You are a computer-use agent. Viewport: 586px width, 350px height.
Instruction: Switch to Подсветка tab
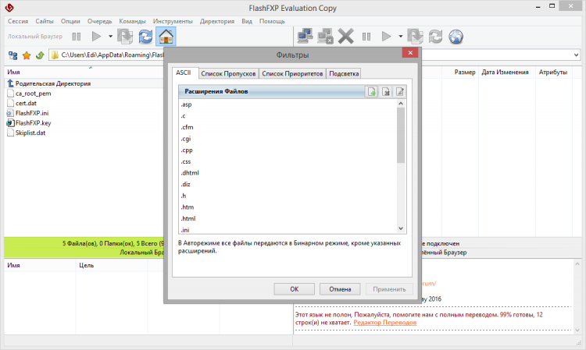pos(344,74)
